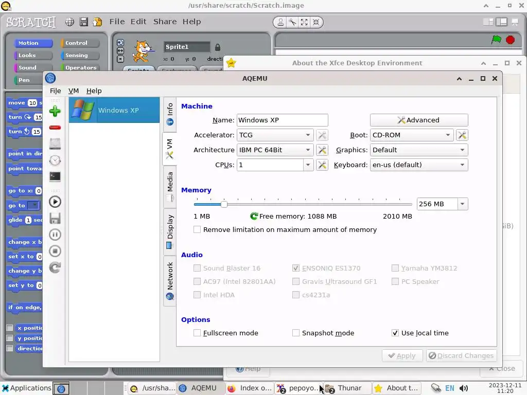This screenshot has height=395, width=527.
Task: Toggle Scratch x position checkbox
Action: pyautogui.click(x=10, y=328)
